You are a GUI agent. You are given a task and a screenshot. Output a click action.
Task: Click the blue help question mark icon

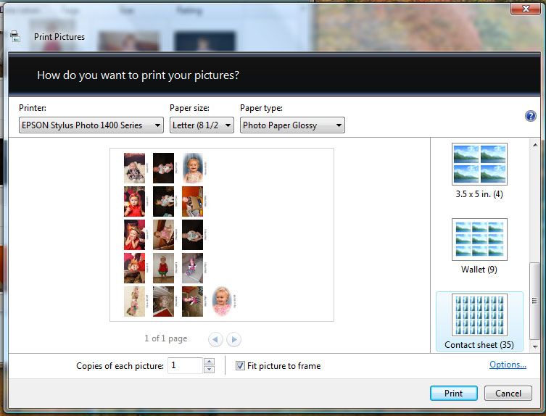530,116
